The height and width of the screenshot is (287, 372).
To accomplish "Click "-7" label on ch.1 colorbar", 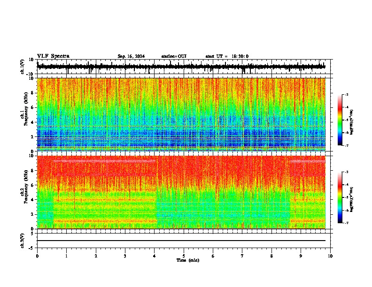I will pos(347,145).
